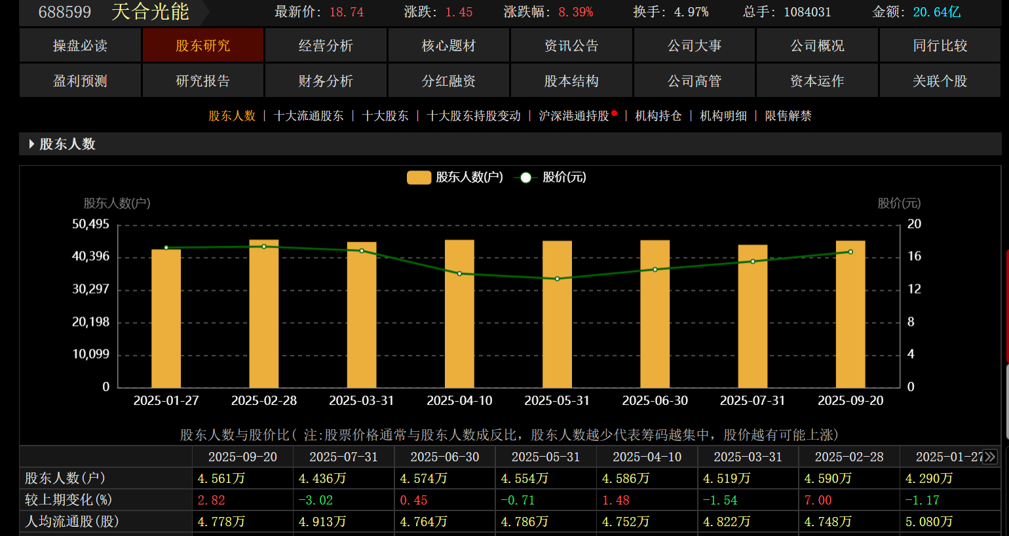
Task: Click the 2025-07-31 bar in chart
Action: point(753,316)
